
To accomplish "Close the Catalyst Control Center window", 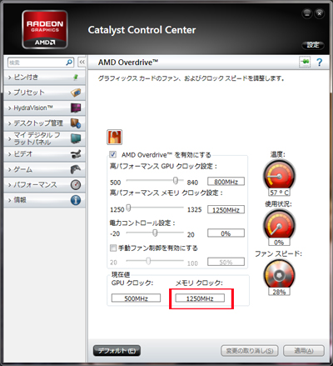I will [x=320, y=13].
